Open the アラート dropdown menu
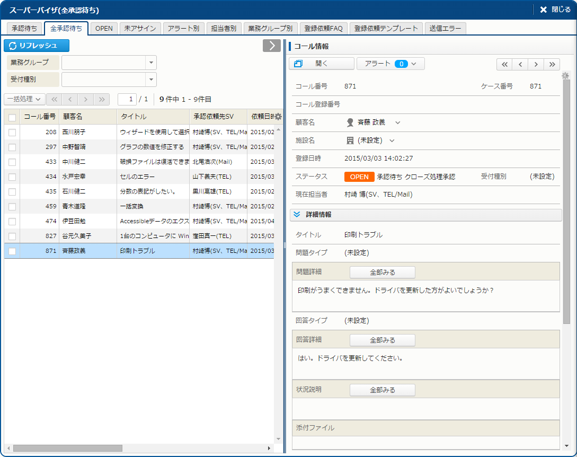 (390, 64)
